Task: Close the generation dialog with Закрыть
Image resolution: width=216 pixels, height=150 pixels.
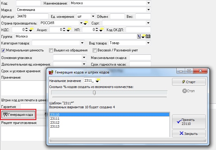Action: pyautogui.click(x=189, y=133)
